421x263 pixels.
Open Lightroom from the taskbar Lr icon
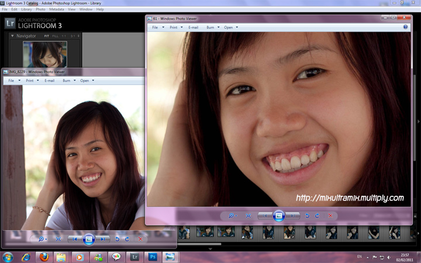point(134,257)
